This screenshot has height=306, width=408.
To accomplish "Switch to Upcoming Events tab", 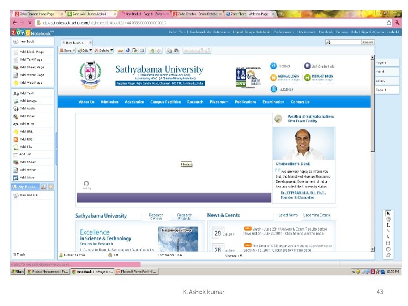I will [317, 215].
